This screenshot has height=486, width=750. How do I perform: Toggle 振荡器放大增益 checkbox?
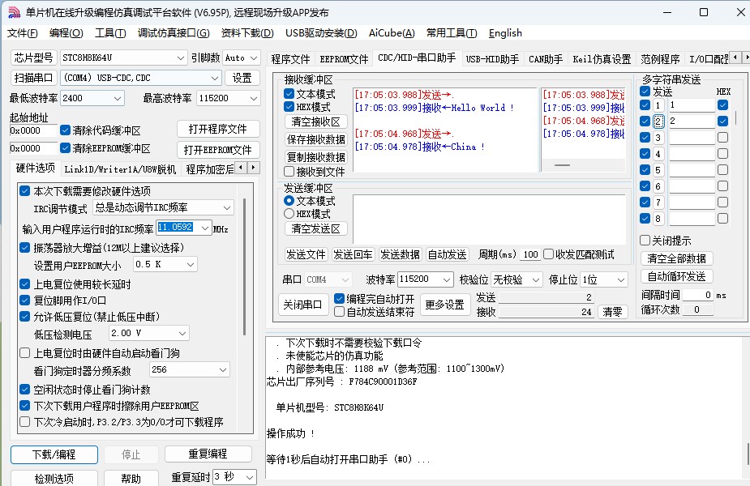[25, 248]
